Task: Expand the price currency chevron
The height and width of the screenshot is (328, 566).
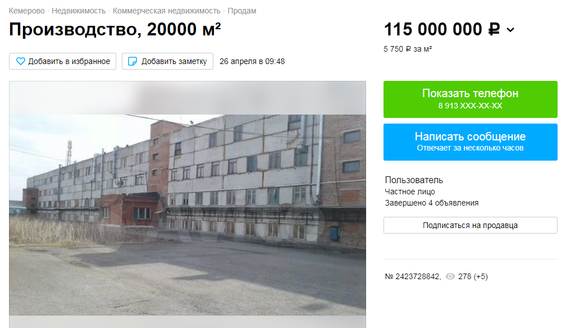Action: (x=510, y=30)
